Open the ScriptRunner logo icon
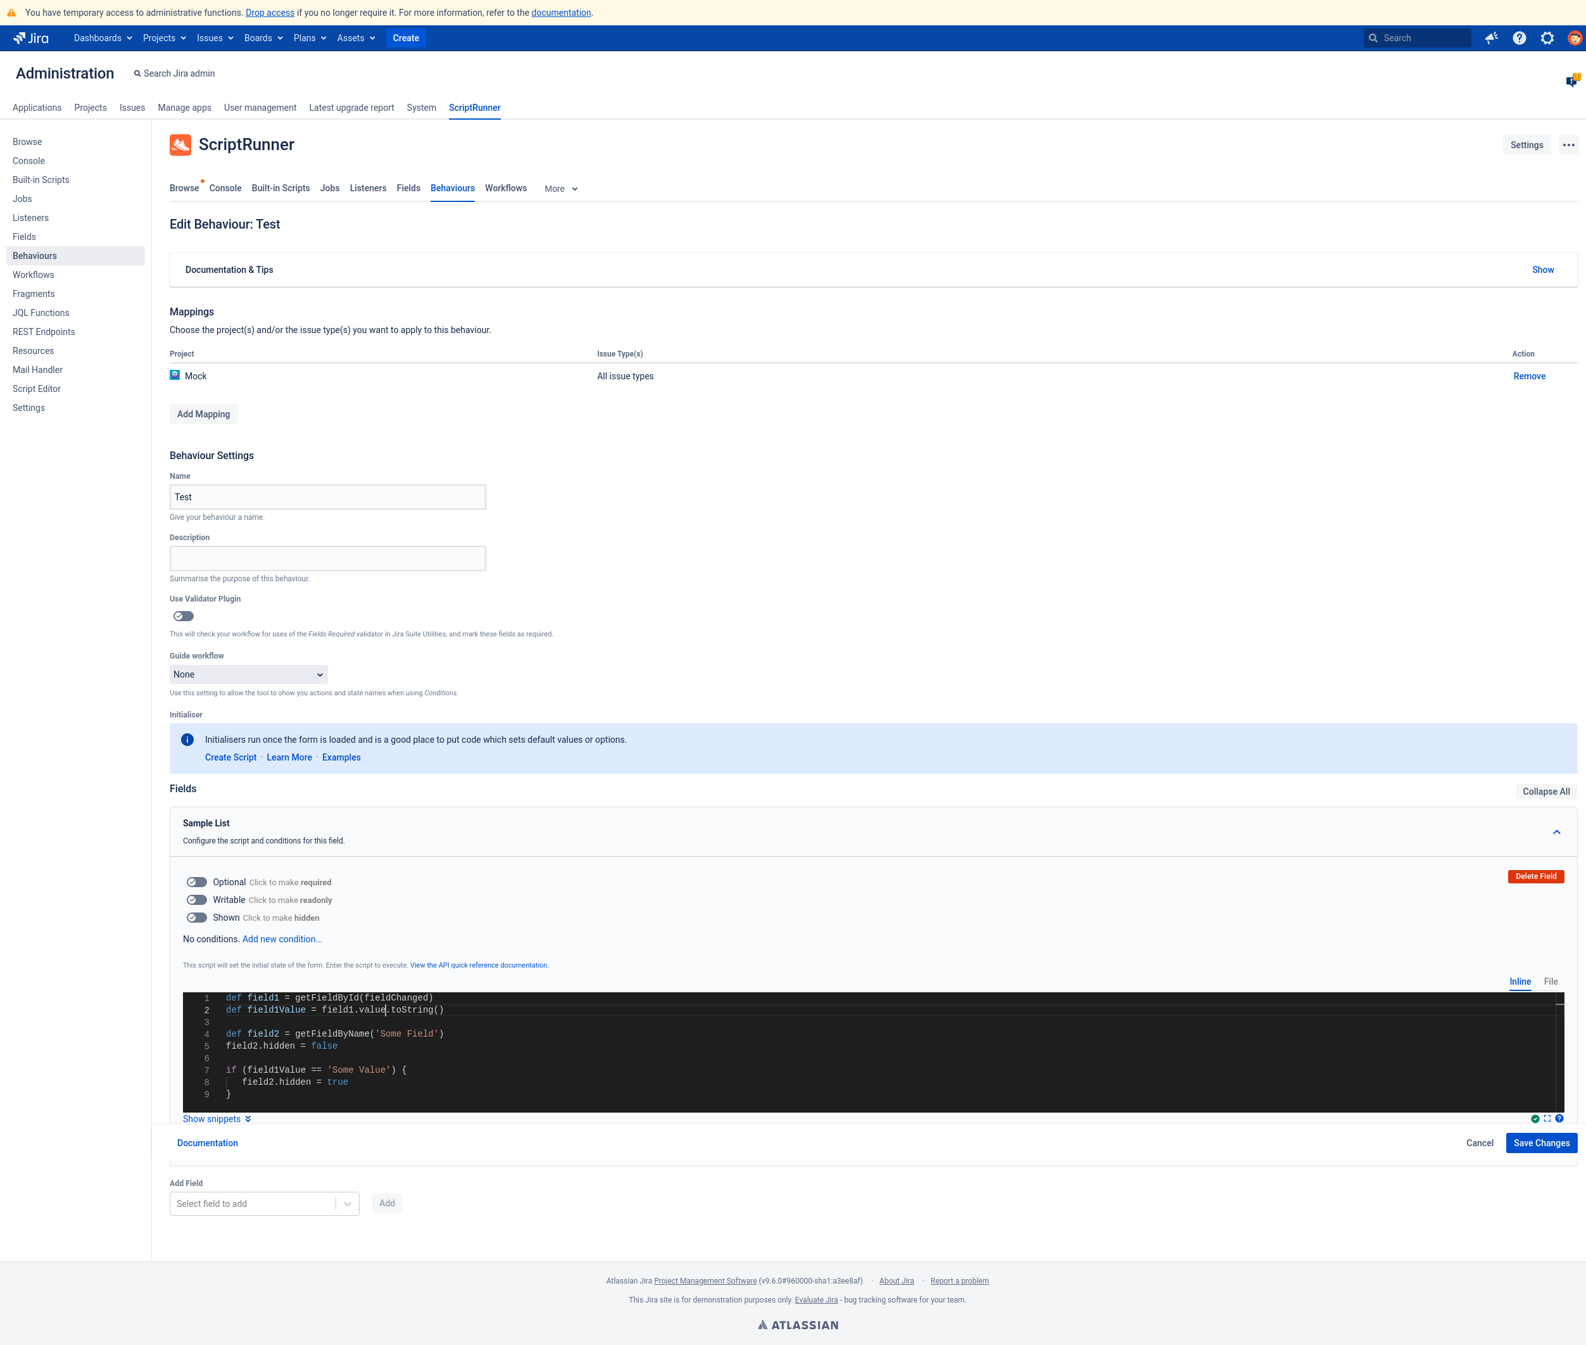The width and height of the screenshot is (1586, 1345). (x=180, y=145)
